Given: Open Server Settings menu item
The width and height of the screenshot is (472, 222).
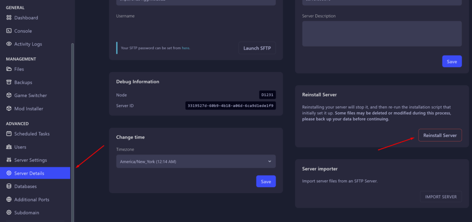Looking at the screenshot, I should pyautogui.click(x=30, y=160).
